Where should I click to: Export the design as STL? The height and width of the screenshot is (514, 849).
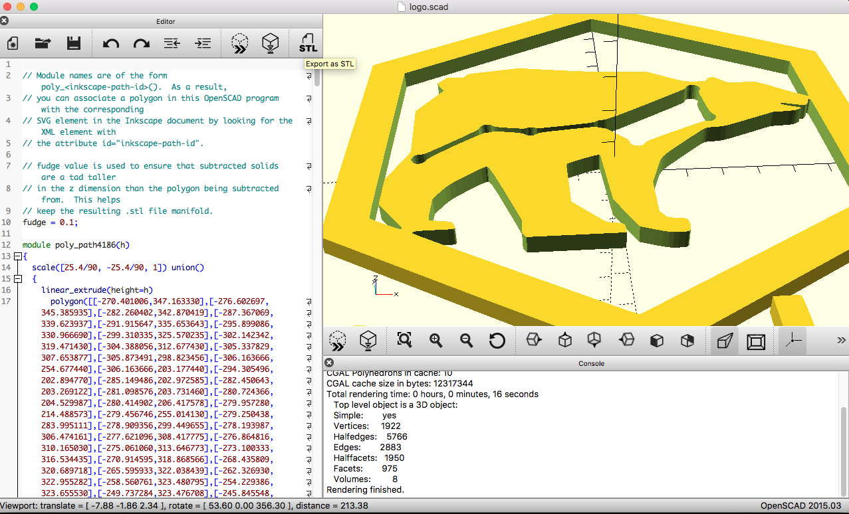308,44
